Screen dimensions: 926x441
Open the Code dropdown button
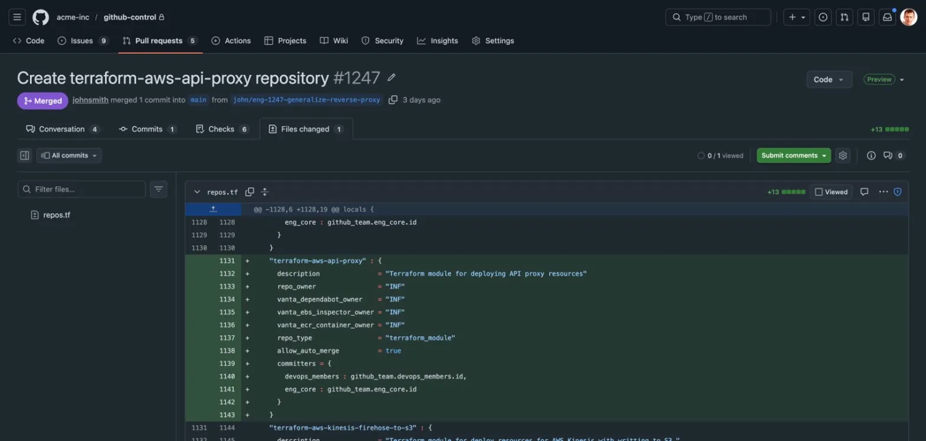[x=829, y=80]
